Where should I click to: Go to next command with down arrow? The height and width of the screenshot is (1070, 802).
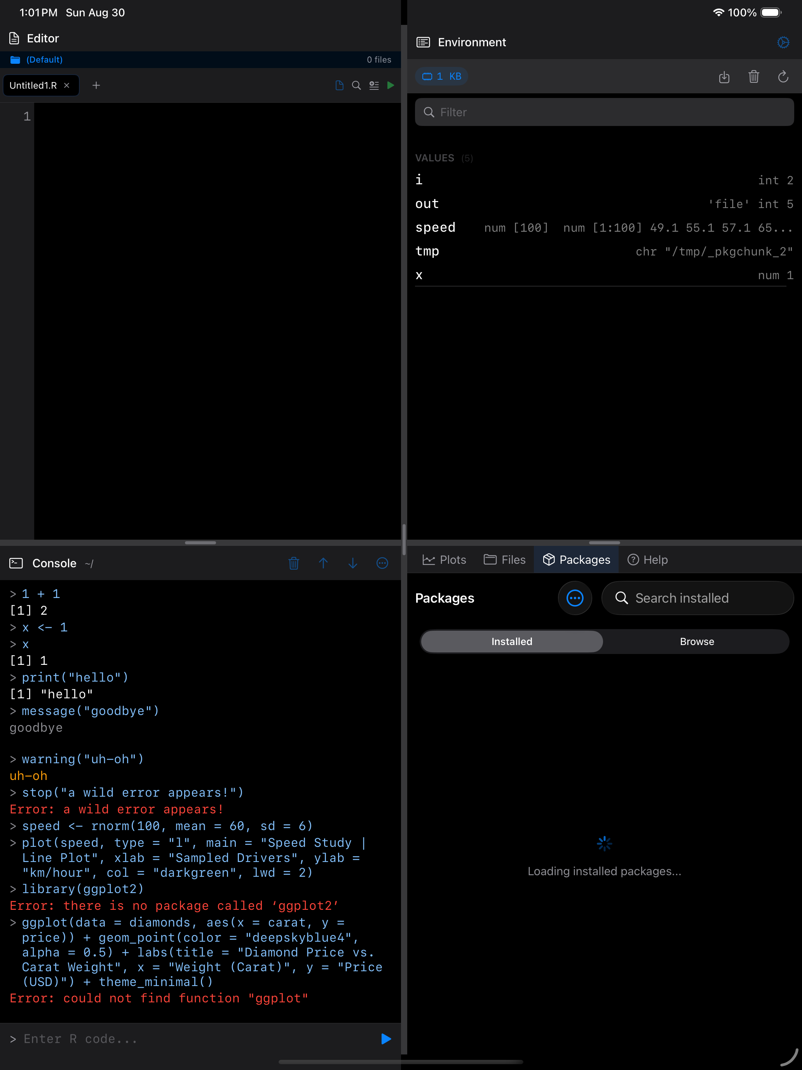click(x=353, y=563)
